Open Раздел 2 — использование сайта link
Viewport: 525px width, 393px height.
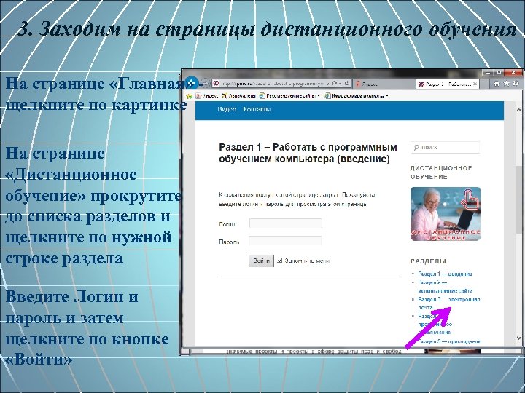pyautogui.click(x=445, y=287)
